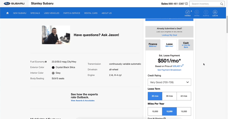This screenshot has height=119, width=228.
Task: Open the Viewed vehicles icon
Action: 188,13
